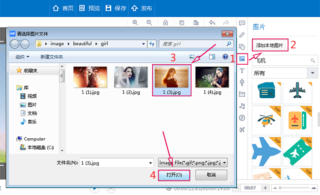Click the 文件名 filename input field
Viewport: 320px width, 195px height.
(x=117, y=163)
